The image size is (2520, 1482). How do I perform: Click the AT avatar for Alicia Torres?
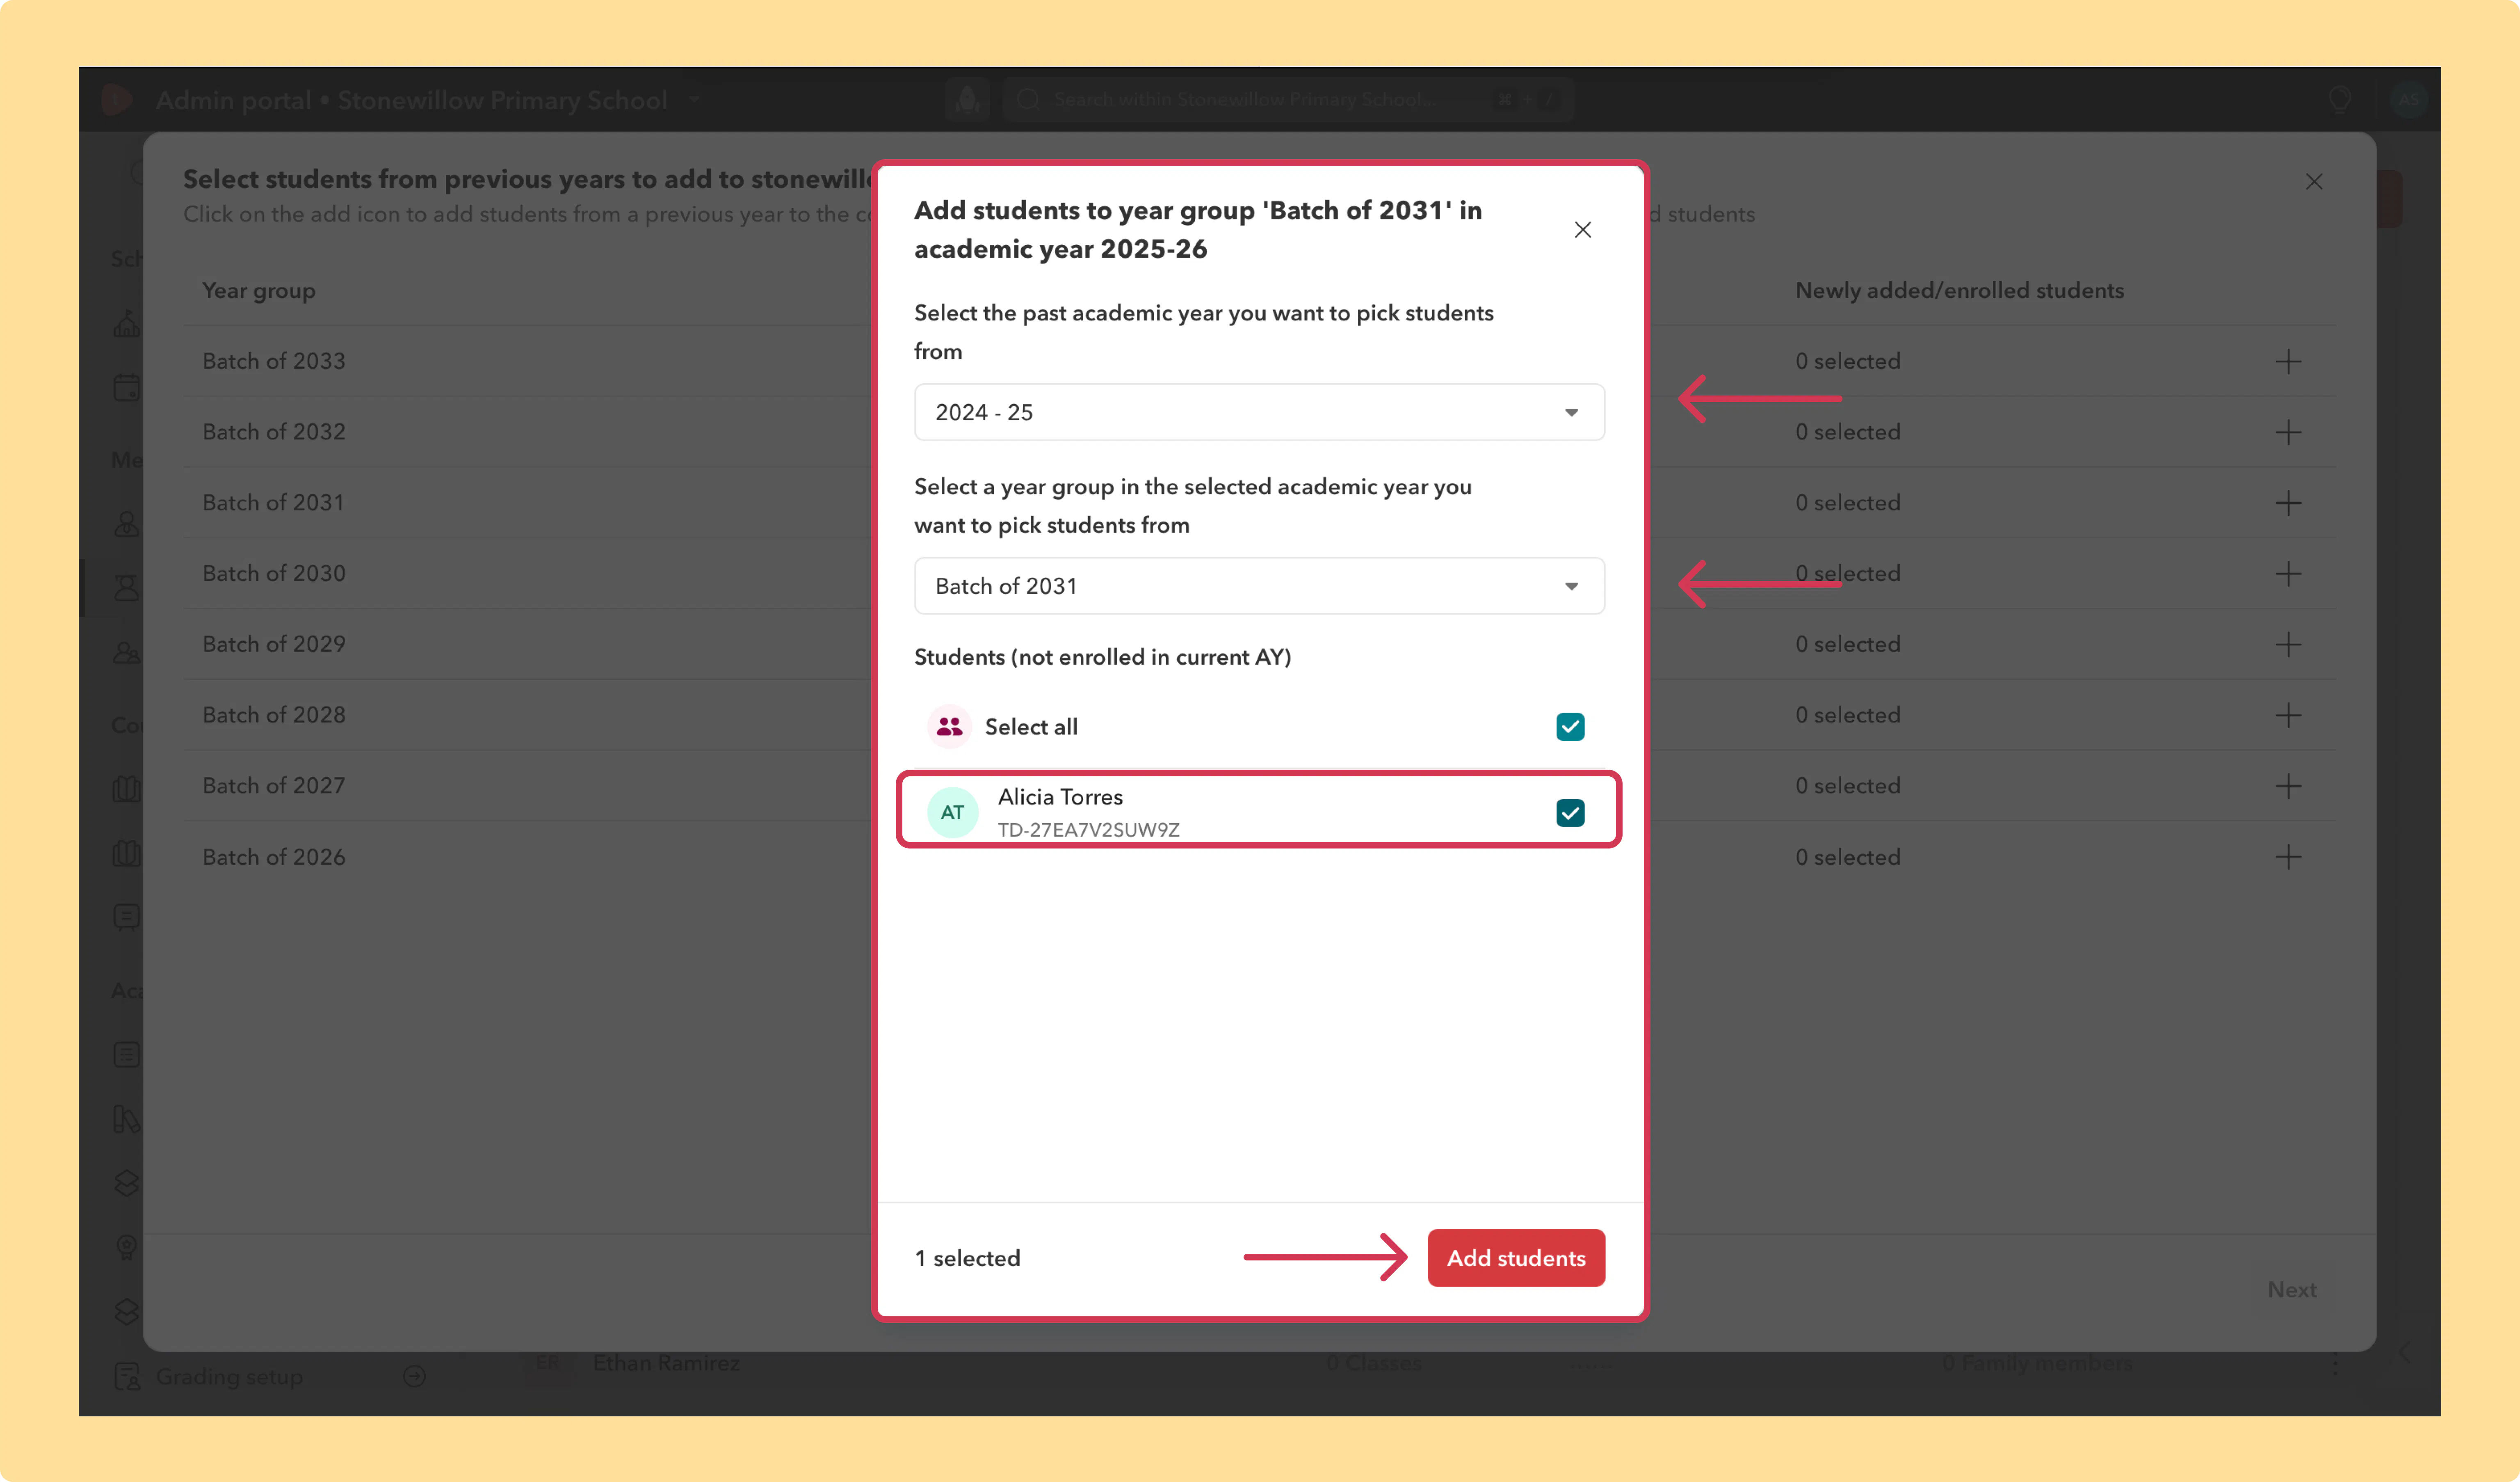(952, 812)
